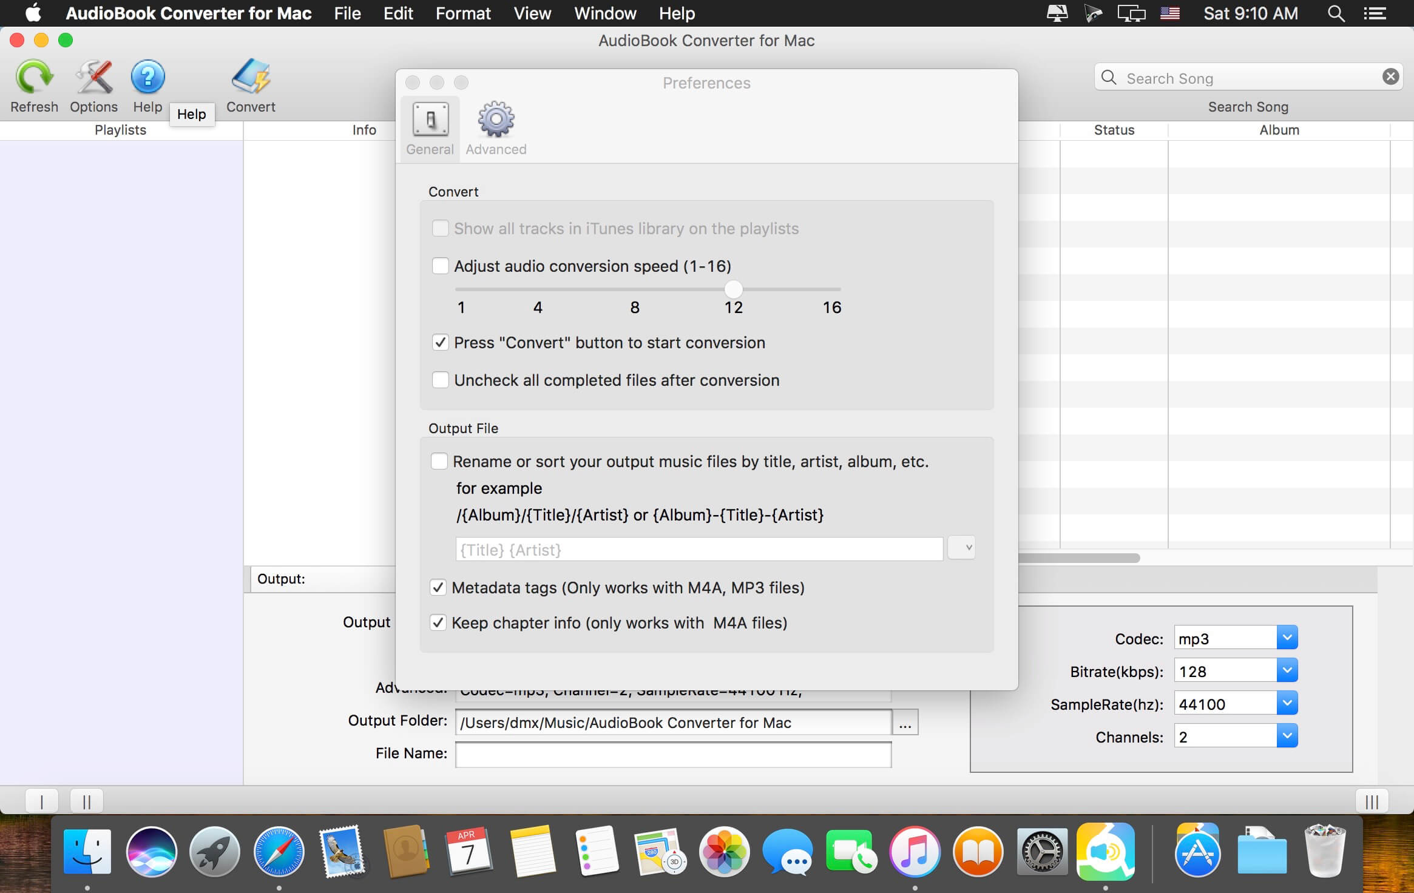Open Calendar showing APR 7 in the Dock
This screenshot has height=893, width=1414.
pyautogui.click(x=469, y=851)
